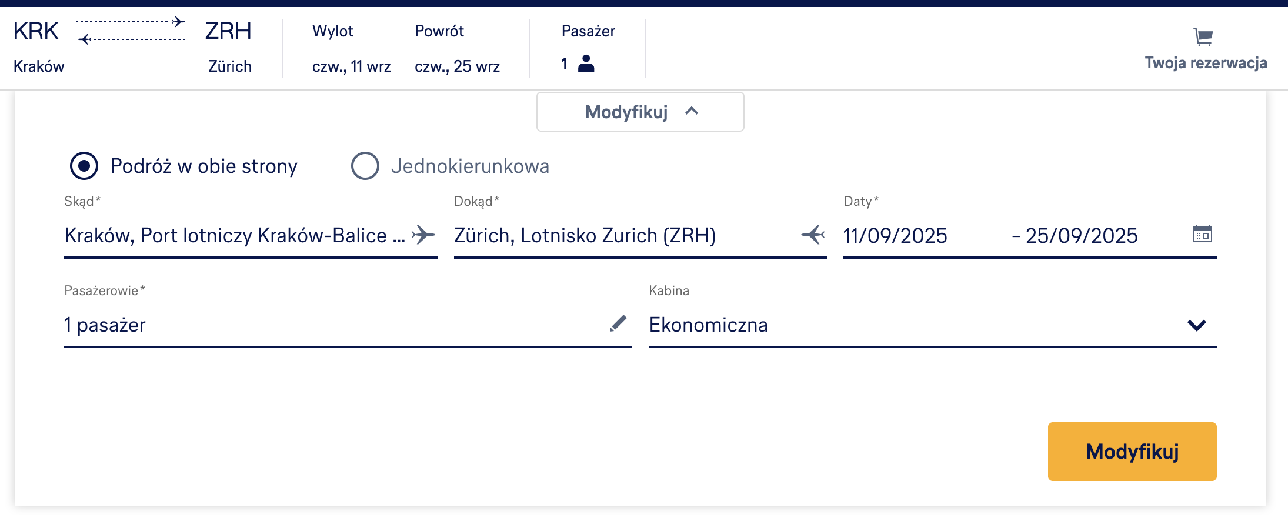The image size is (1288, 521).
Task: Click the pencil edit icon for passengers
Action: click(x=618, y=323)
